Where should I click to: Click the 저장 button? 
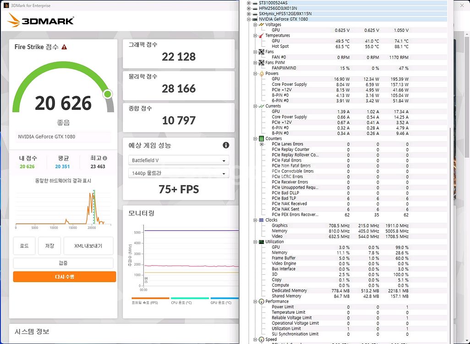pyautogui.click(x=49, y=246)
